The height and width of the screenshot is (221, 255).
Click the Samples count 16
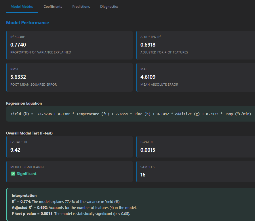[143, 175]
